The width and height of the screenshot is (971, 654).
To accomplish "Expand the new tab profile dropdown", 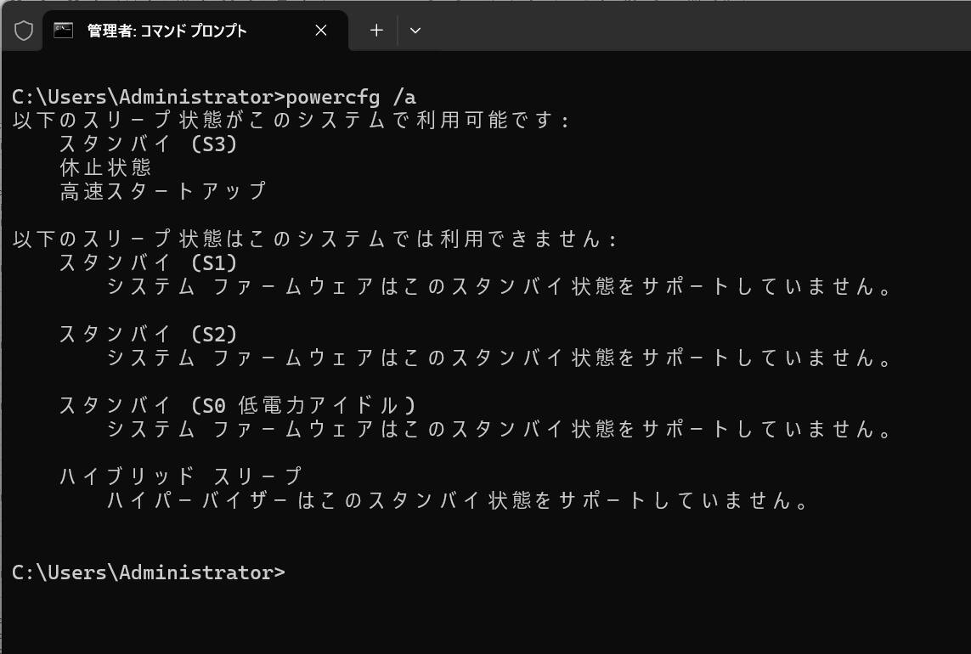I will point(415,31).
